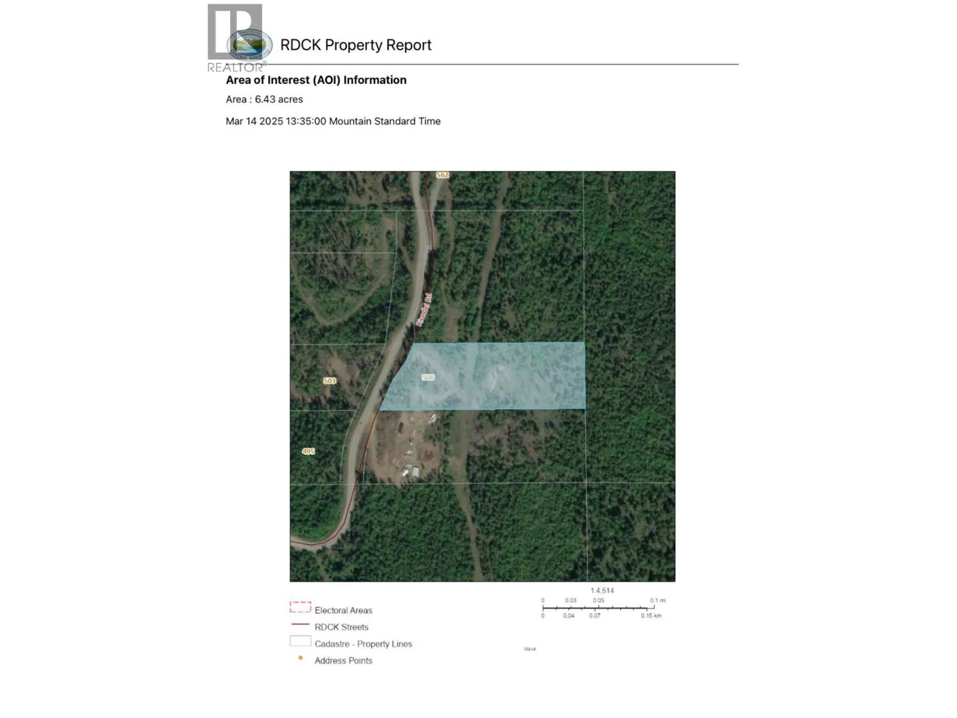Image resolution: width=957 pixels, height=718 pixels.
Task: Click the RDCK Property Report title
Action: click(x=355, y=45)
